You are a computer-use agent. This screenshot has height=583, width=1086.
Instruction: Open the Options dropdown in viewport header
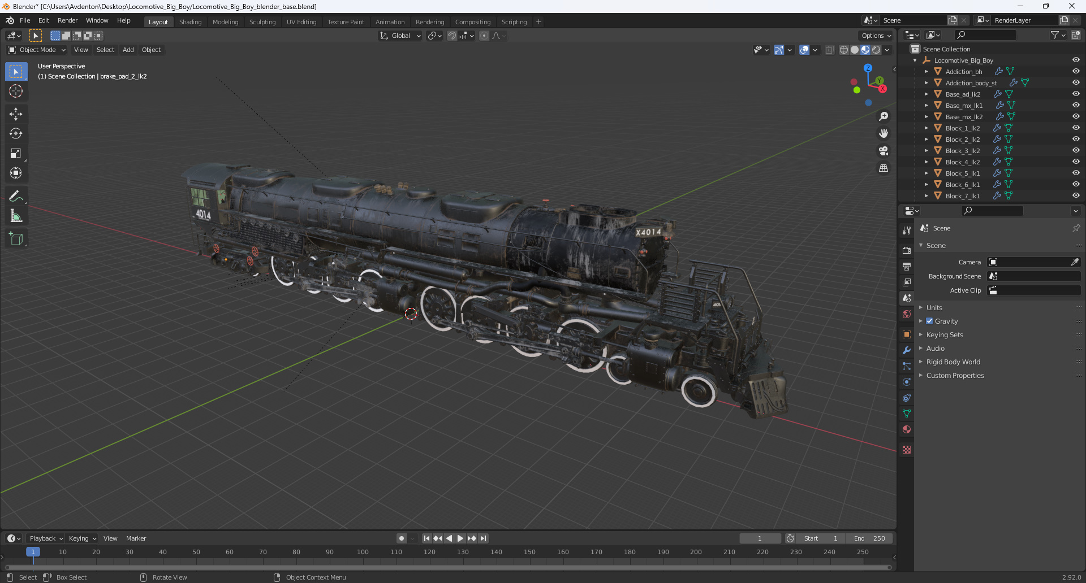[x=876, y=36]
